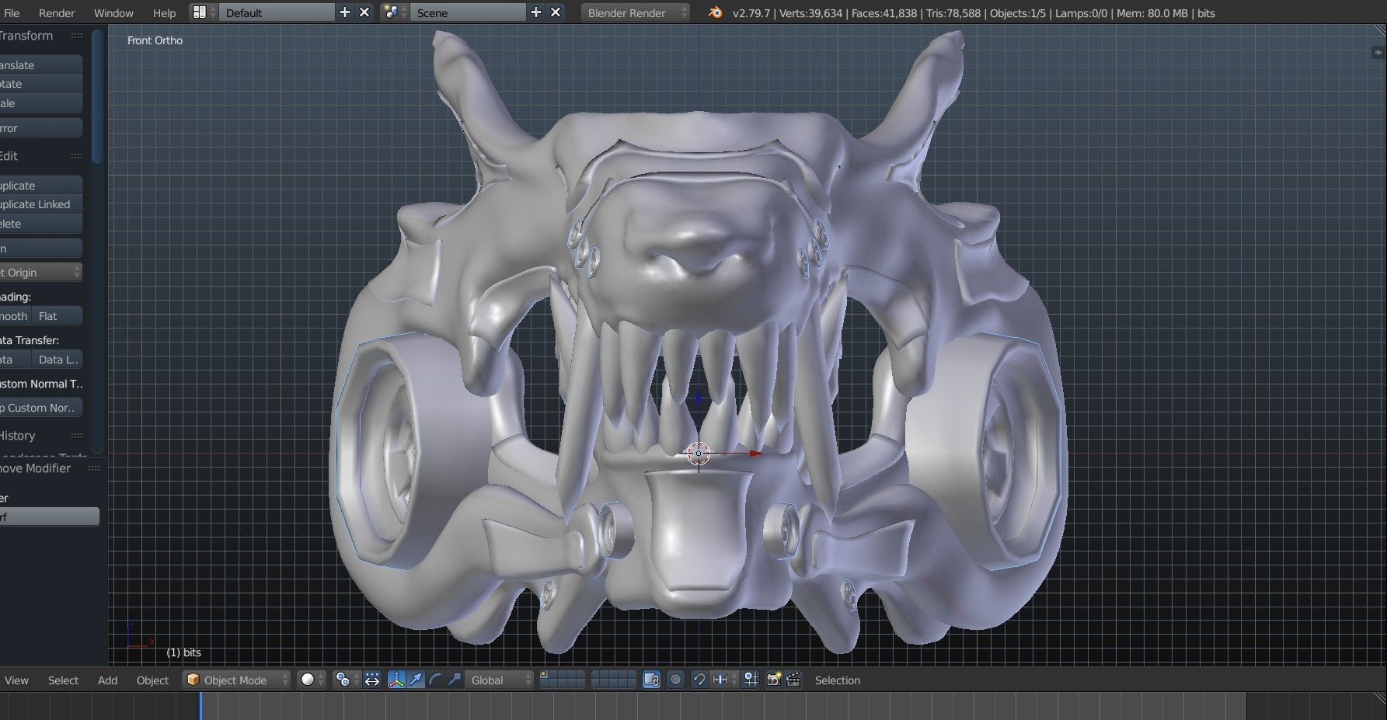Open the 3D viewport Add menu
The image size is (1387, 720).
pos(107,680)
